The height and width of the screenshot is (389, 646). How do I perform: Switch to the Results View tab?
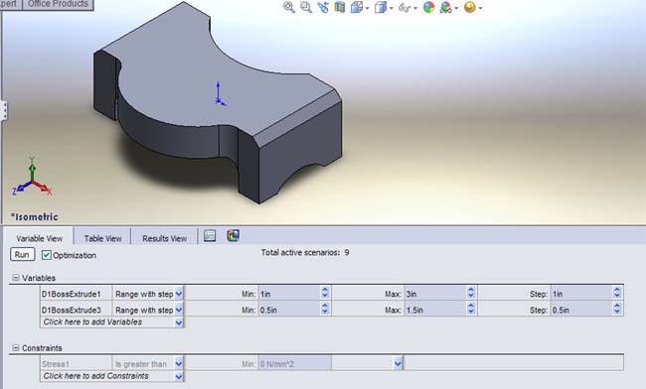click(x=164, y=238)
